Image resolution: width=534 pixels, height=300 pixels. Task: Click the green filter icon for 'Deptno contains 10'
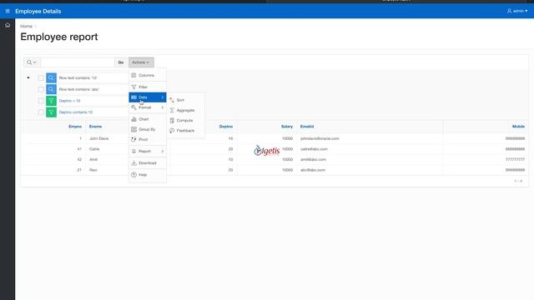pyautogui.click(x=51, y=112)
